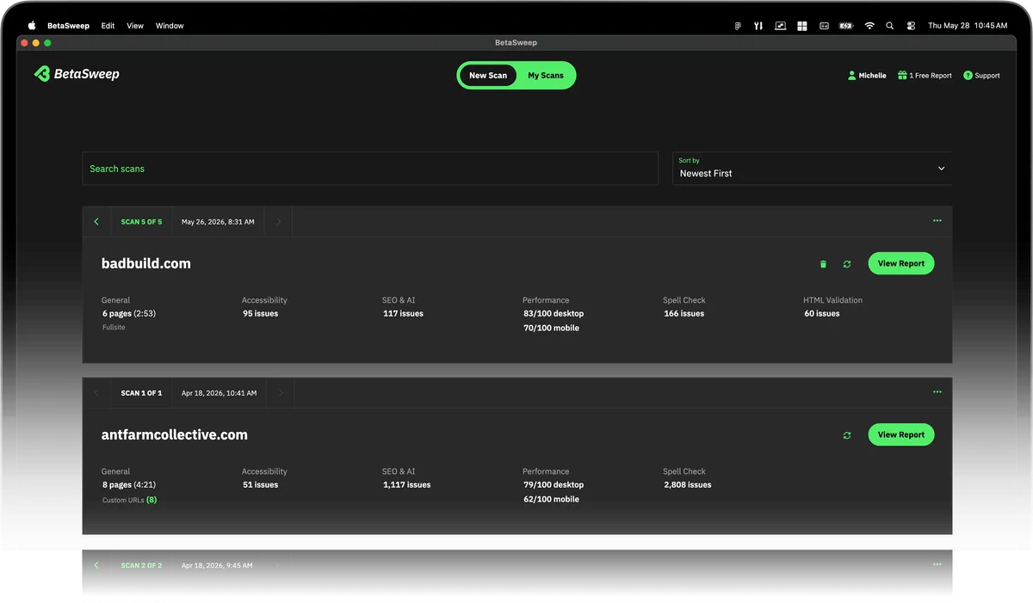Open the Wi-Fi status menu

click(x=869, y=26)
